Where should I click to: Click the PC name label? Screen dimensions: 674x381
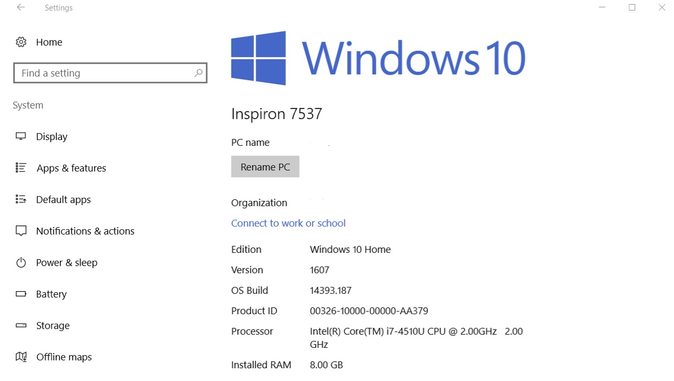(x=250, y=142)
